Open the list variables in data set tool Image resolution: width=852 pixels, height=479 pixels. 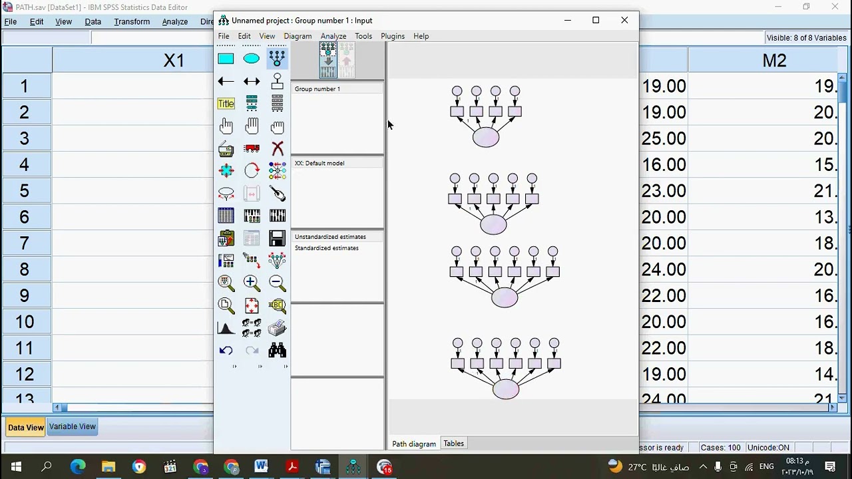coord(277,104)
